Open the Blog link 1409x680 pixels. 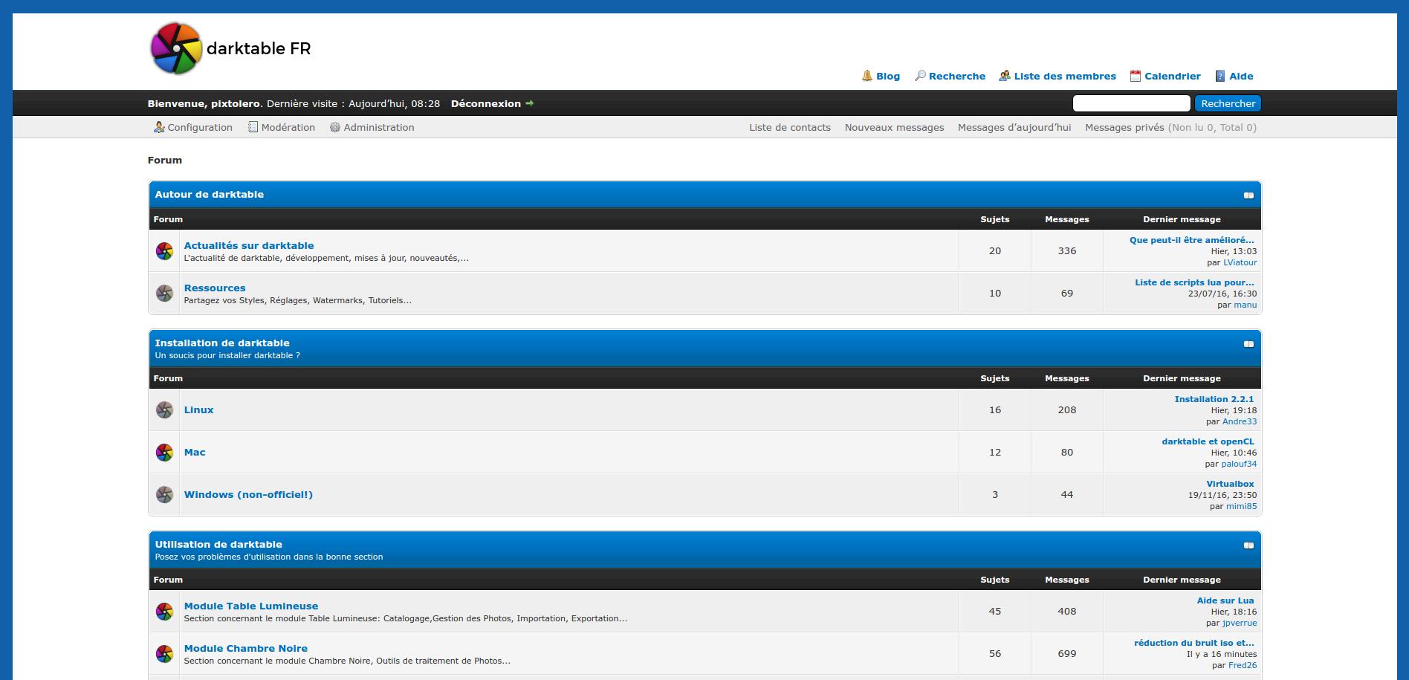(888, 76)
